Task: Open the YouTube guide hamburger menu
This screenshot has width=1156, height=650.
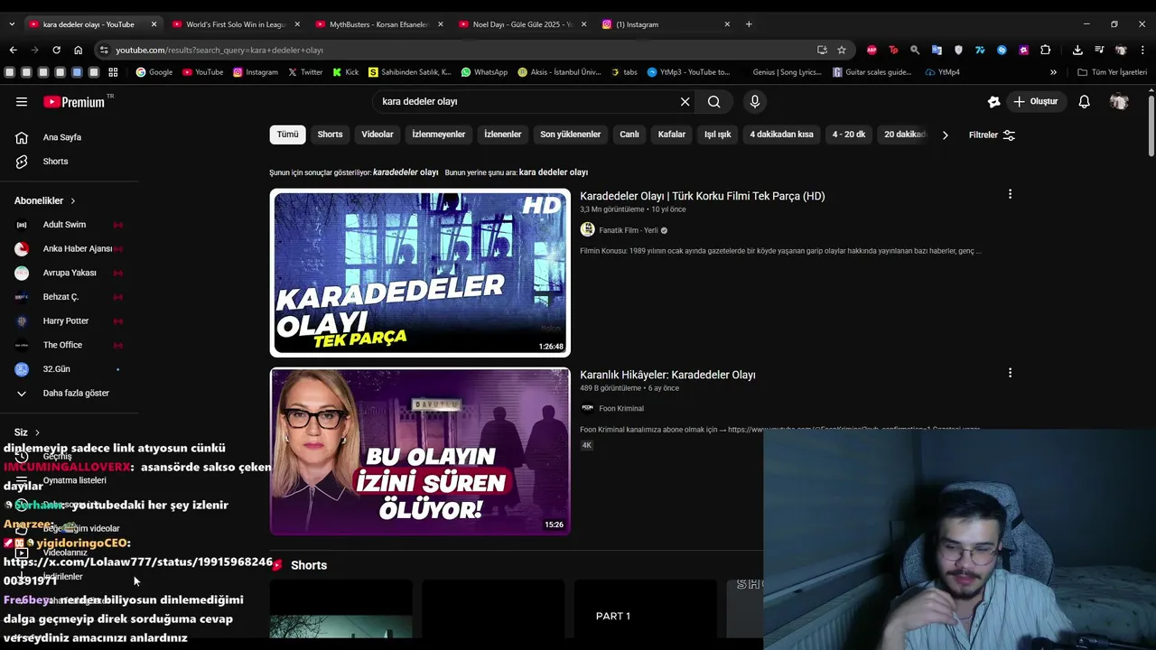Action: (22, 102)
